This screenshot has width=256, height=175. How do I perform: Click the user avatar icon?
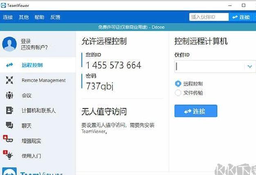[9, 44]
